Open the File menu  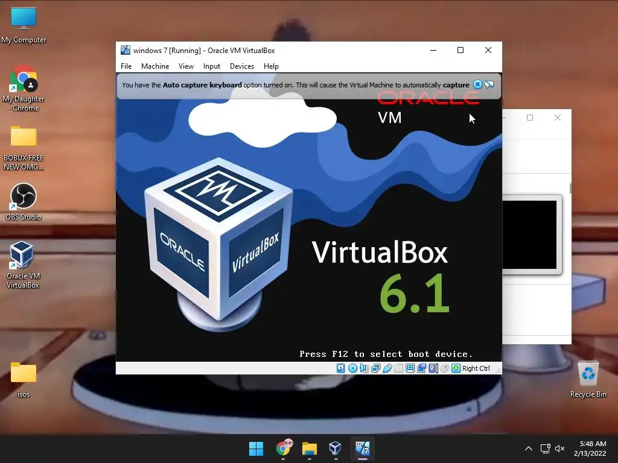tap(126, 66)
